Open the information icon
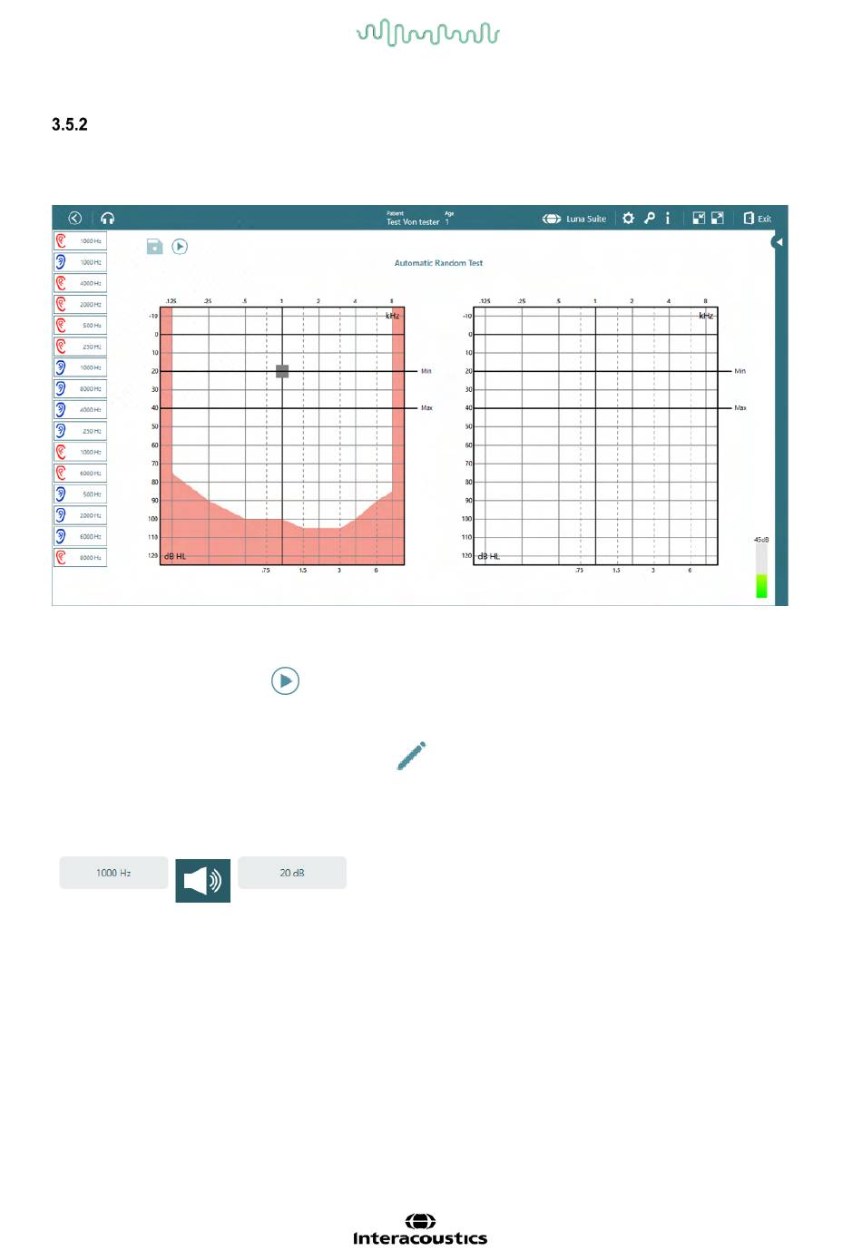This screenshot has height=1251, width=862. (668, 219)
